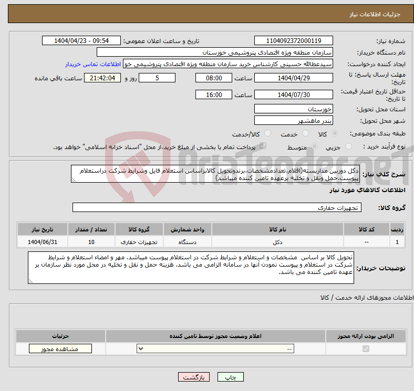The height and width of the screenshot is (391, 414).
Task: Click the جزئیات اطلاعات نیاز page title
Action: [375, 14]
